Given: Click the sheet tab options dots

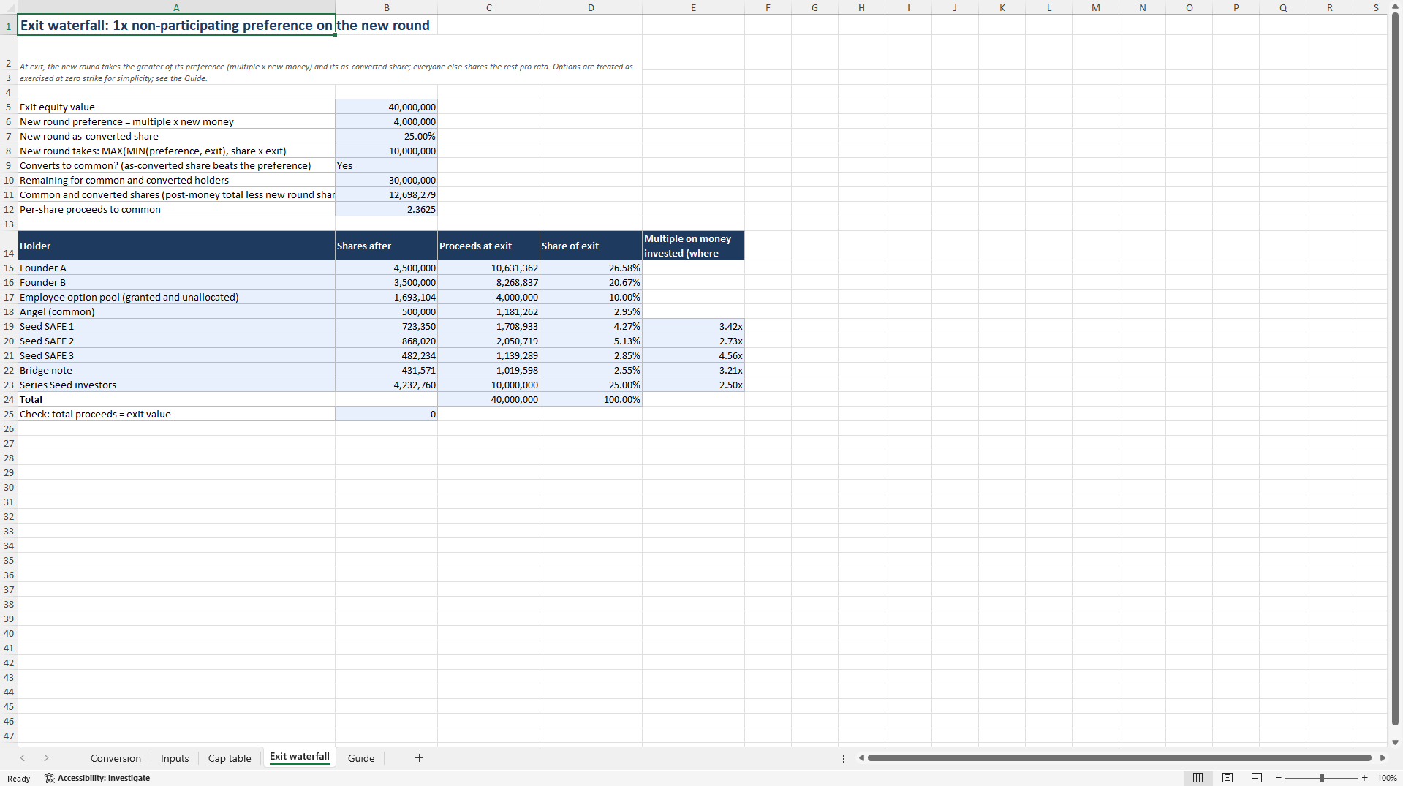Looking at the screenshot, I should pos(844,758).
